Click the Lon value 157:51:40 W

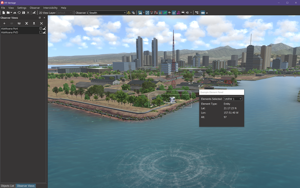[231, 112]
